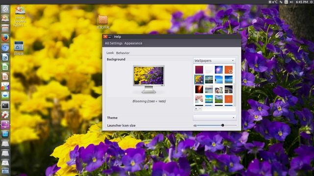Open the keyboard input indicator

tap(286, 2)
